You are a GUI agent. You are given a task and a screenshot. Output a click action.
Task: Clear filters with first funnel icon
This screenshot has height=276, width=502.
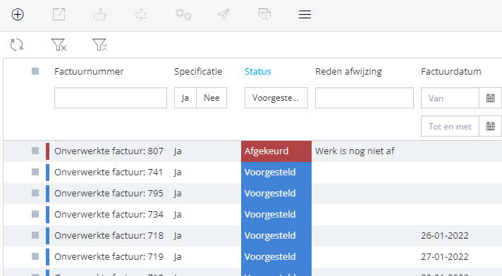pyautogui.click(x=59, y=45)
